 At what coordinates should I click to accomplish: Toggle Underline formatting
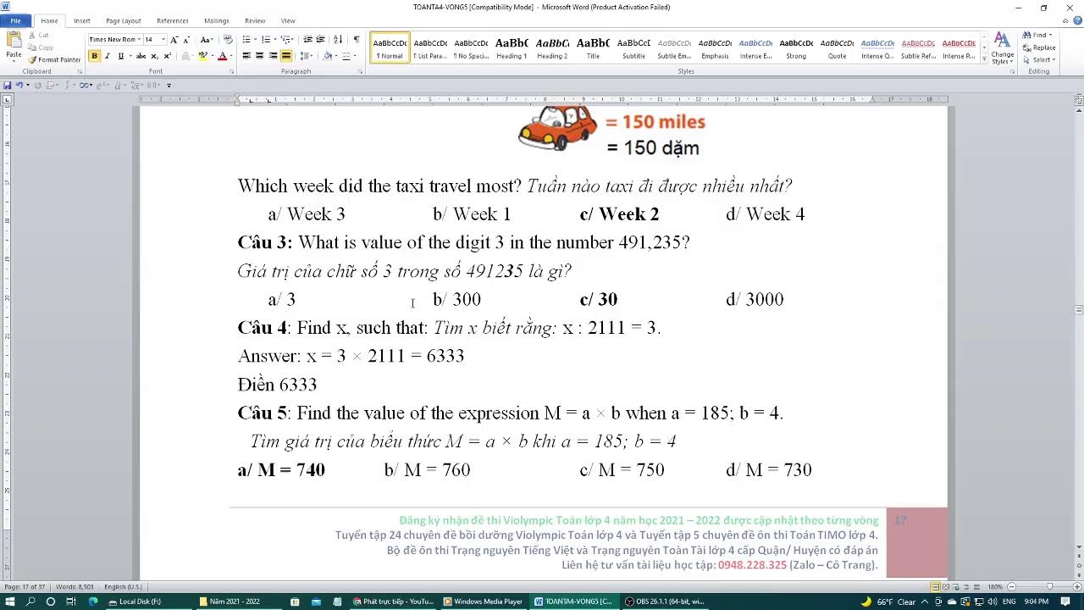click(120, 56)
